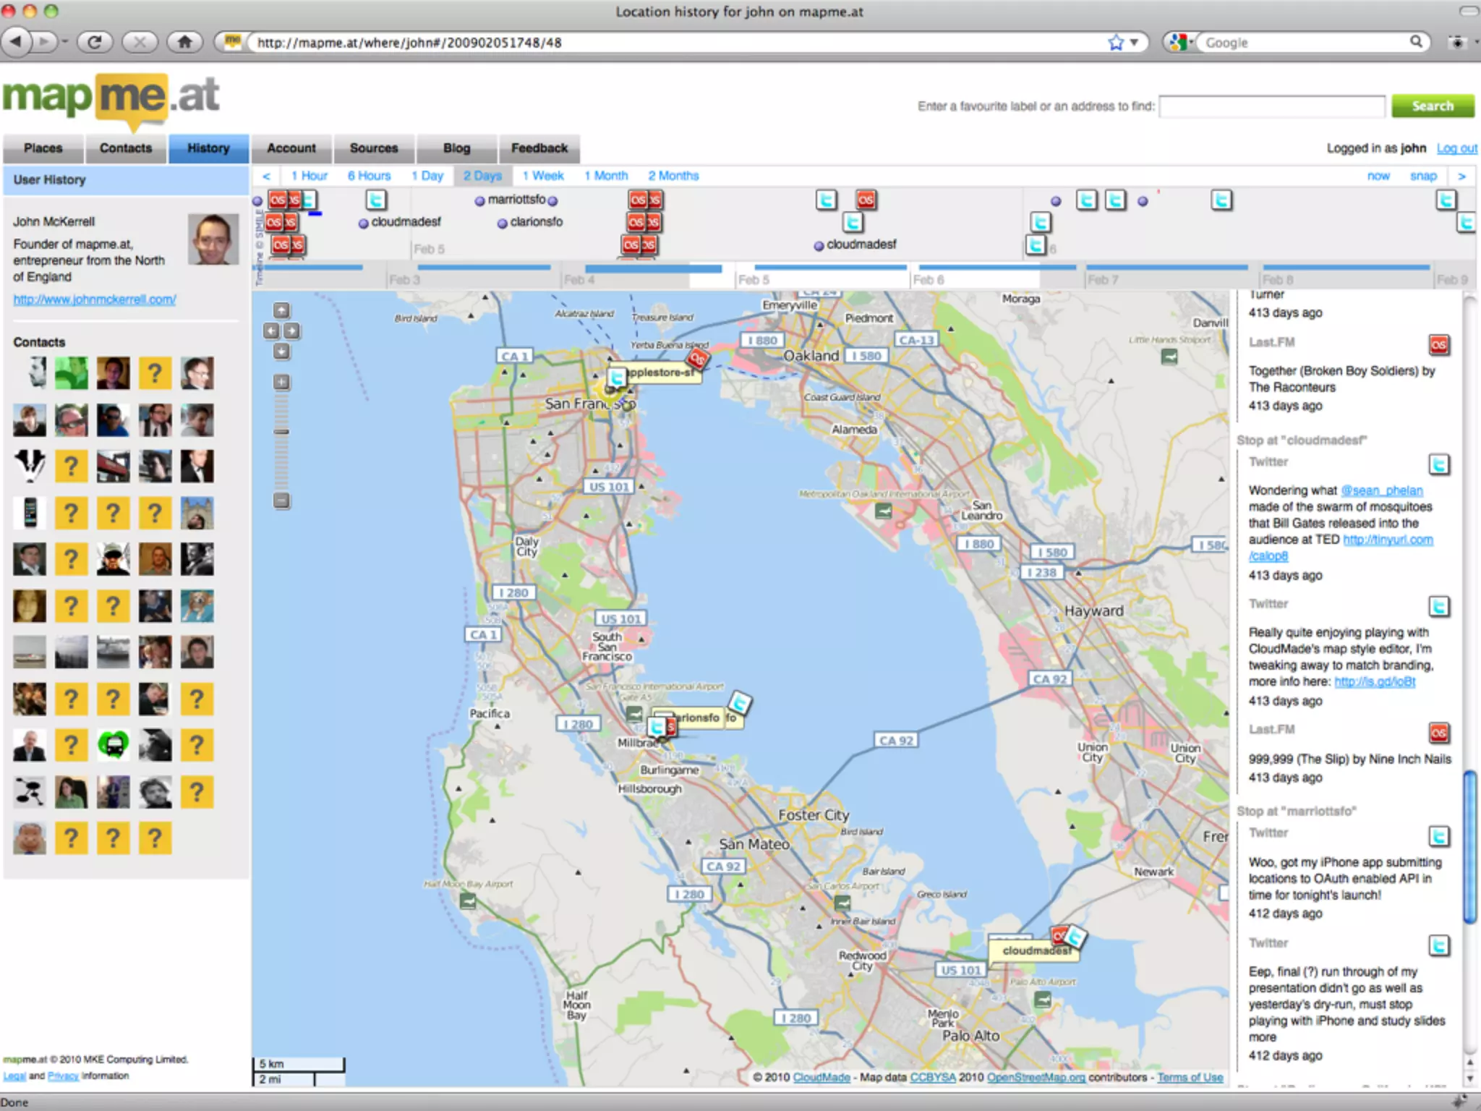Open the is.gd/ioBt link

(1375, 681)
